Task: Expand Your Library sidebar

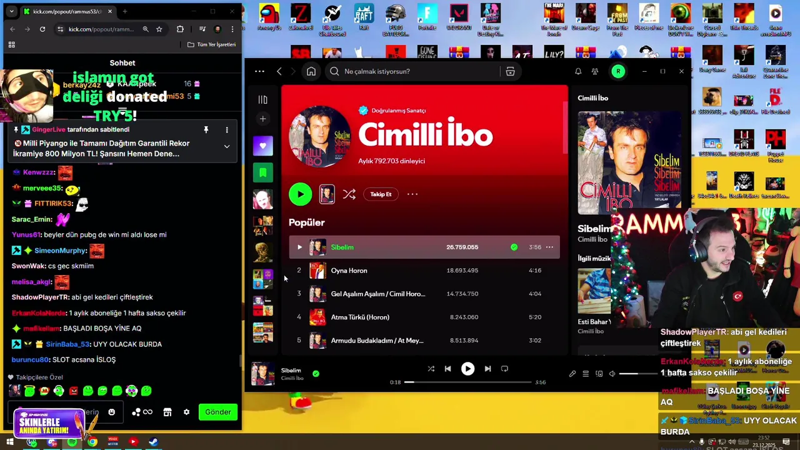Action: click(262, 99)
